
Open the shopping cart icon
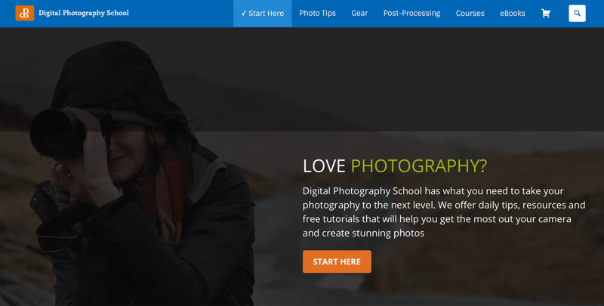(x=546, y=14)
